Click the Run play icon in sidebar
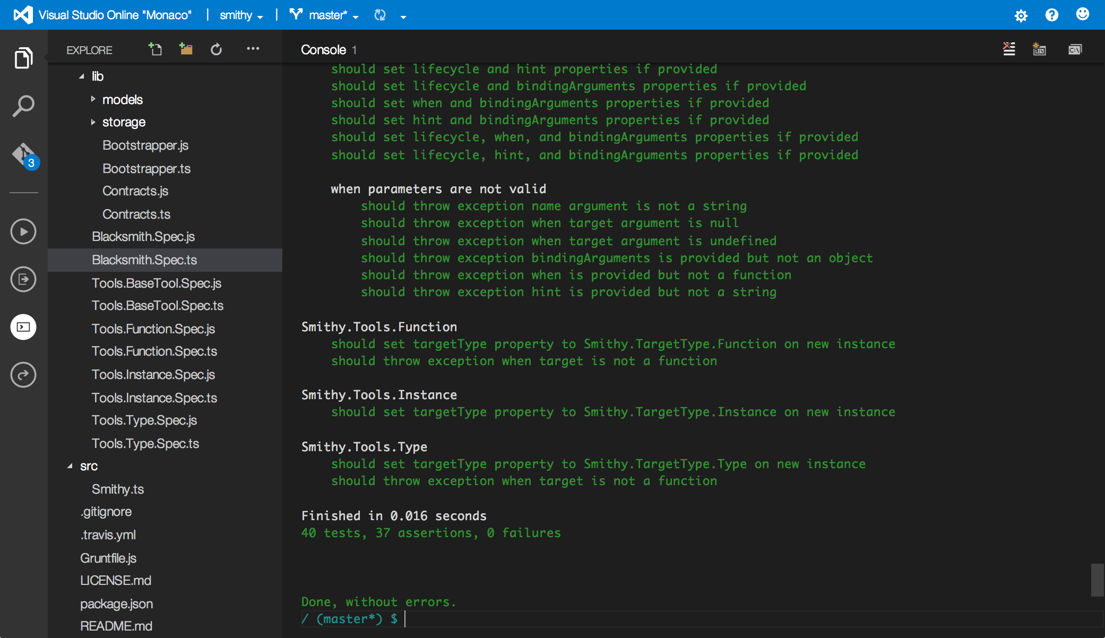Image resolution: width=1105 pixels, height=638 pixels. (23, 231)
